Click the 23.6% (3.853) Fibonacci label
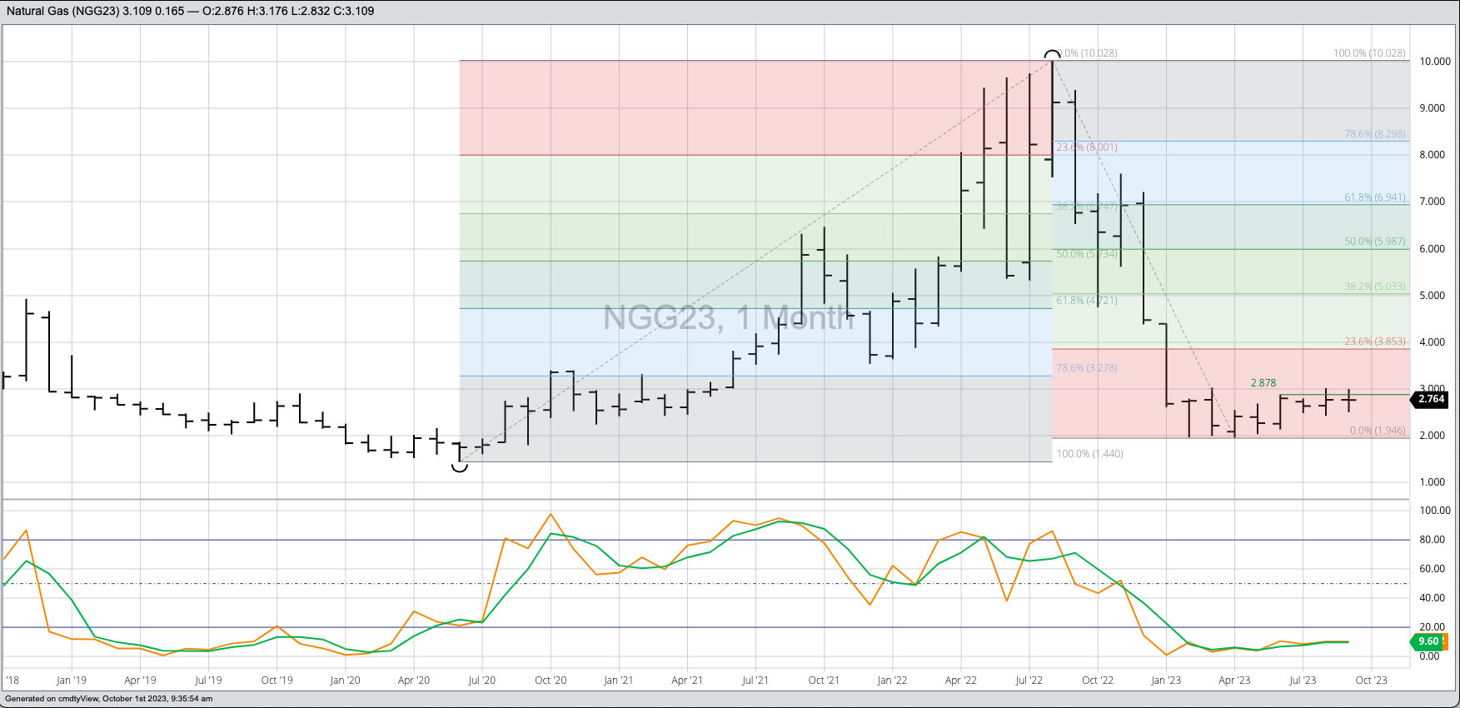 1374,342
